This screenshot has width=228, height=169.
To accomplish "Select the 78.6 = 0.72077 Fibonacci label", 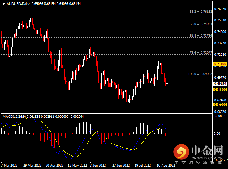I will (x=201, y=53).
